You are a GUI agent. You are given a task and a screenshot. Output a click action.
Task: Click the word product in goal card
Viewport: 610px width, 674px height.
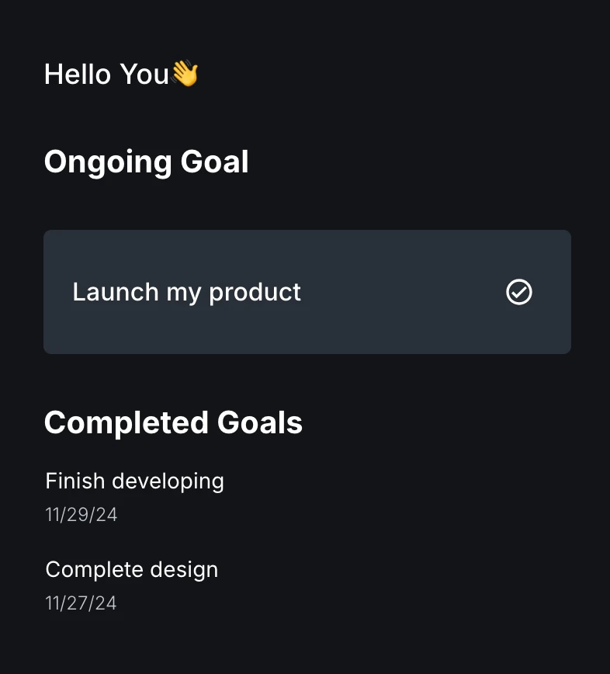255,294
